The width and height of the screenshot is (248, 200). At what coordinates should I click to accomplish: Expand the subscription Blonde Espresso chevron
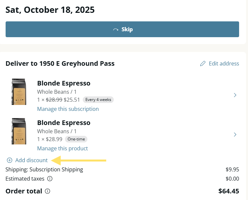[235, 95]
